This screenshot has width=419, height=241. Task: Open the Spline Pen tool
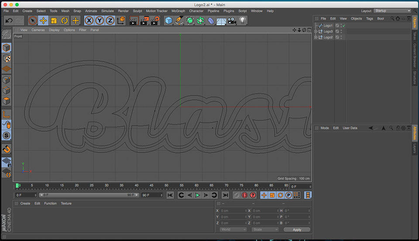pyautogui.click(x=179, y=20)
